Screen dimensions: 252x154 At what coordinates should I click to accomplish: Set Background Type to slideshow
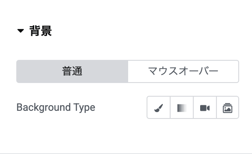228,107
